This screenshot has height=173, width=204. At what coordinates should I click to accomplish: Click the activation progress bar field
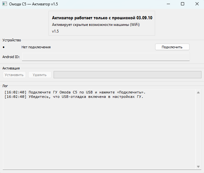[127, 75]
